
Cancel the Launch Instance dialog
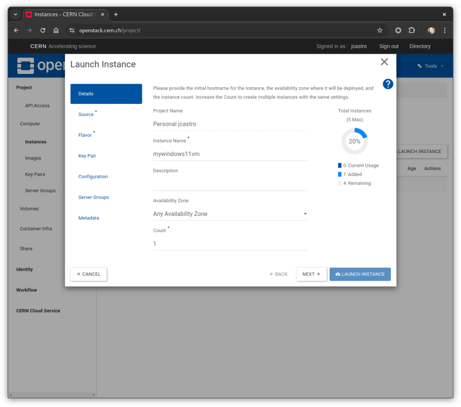coord(88,274)
